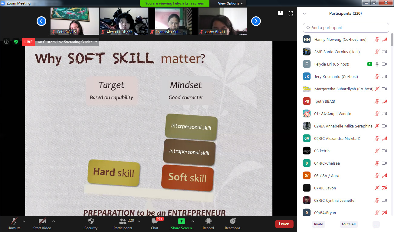Screen dimensions: 394x232
Task: Start your video camera
Action: pyautogui.click(x=42, y=224)
